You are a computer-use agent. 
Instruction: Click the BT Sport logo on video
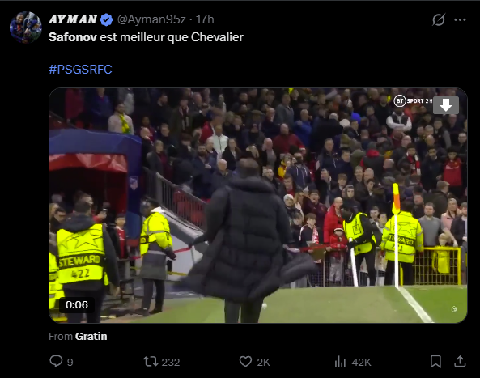(413, 100)
